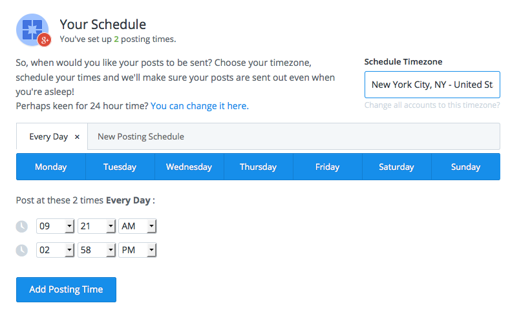The image size is (510, 312).
Task: Open the AM period dropdown
Action: tap(138, 226)
